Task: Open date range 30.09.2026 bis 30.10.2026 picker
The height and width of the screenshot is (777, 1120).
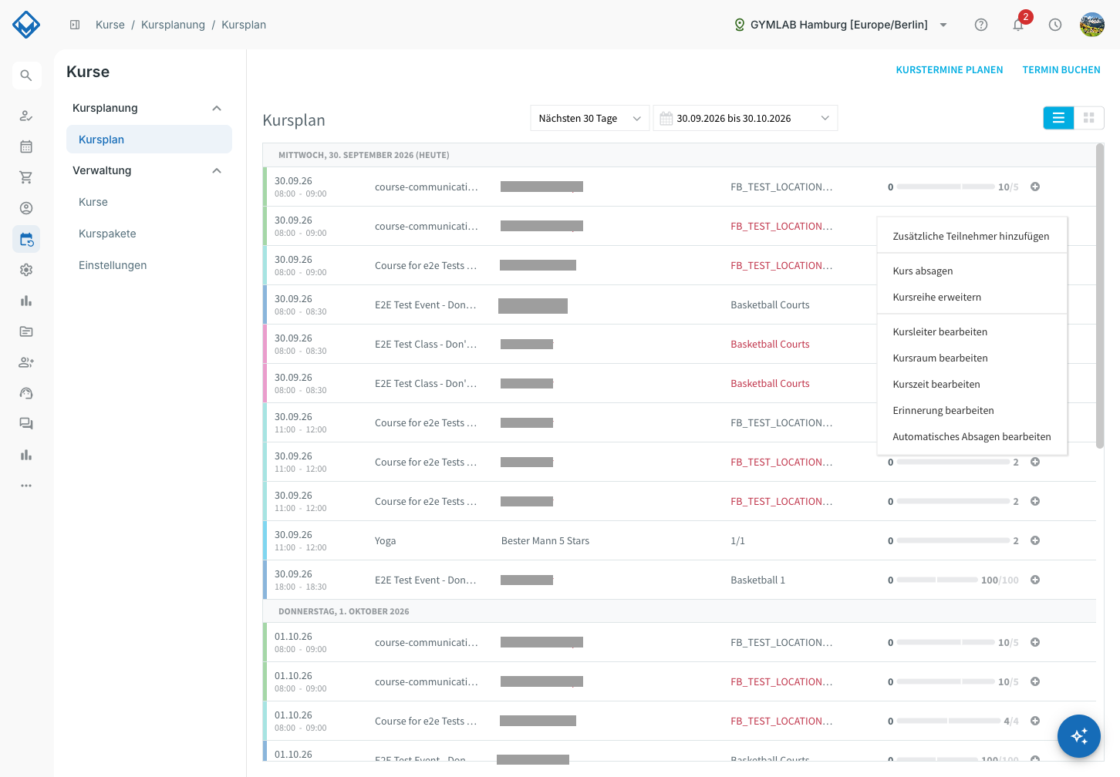Action: 745,118
